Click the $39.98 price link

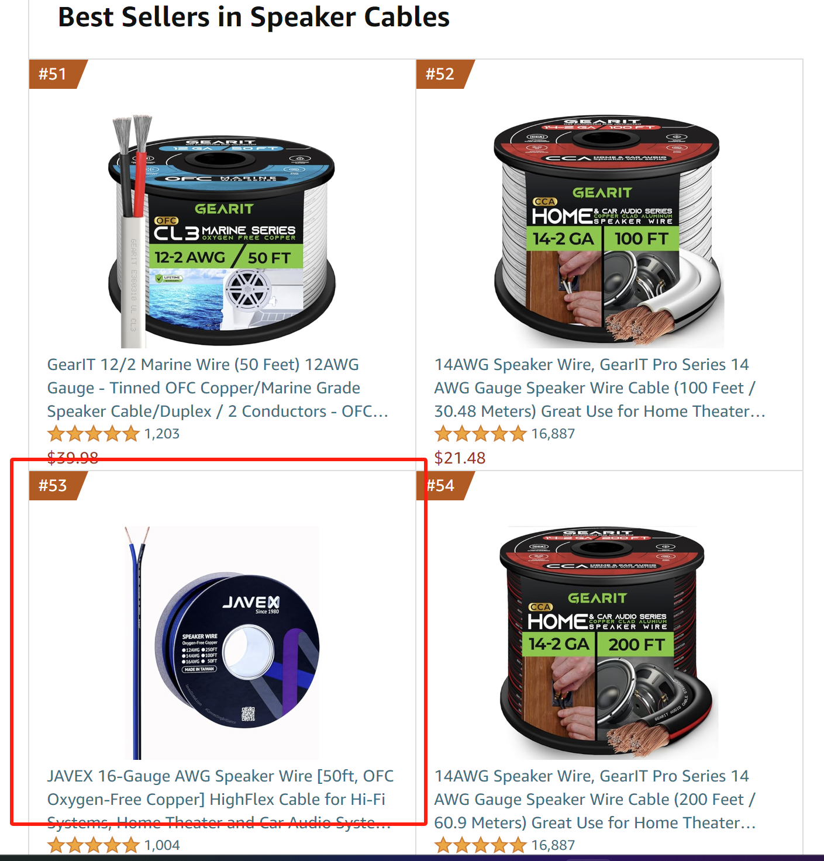[x=73, y=458]
